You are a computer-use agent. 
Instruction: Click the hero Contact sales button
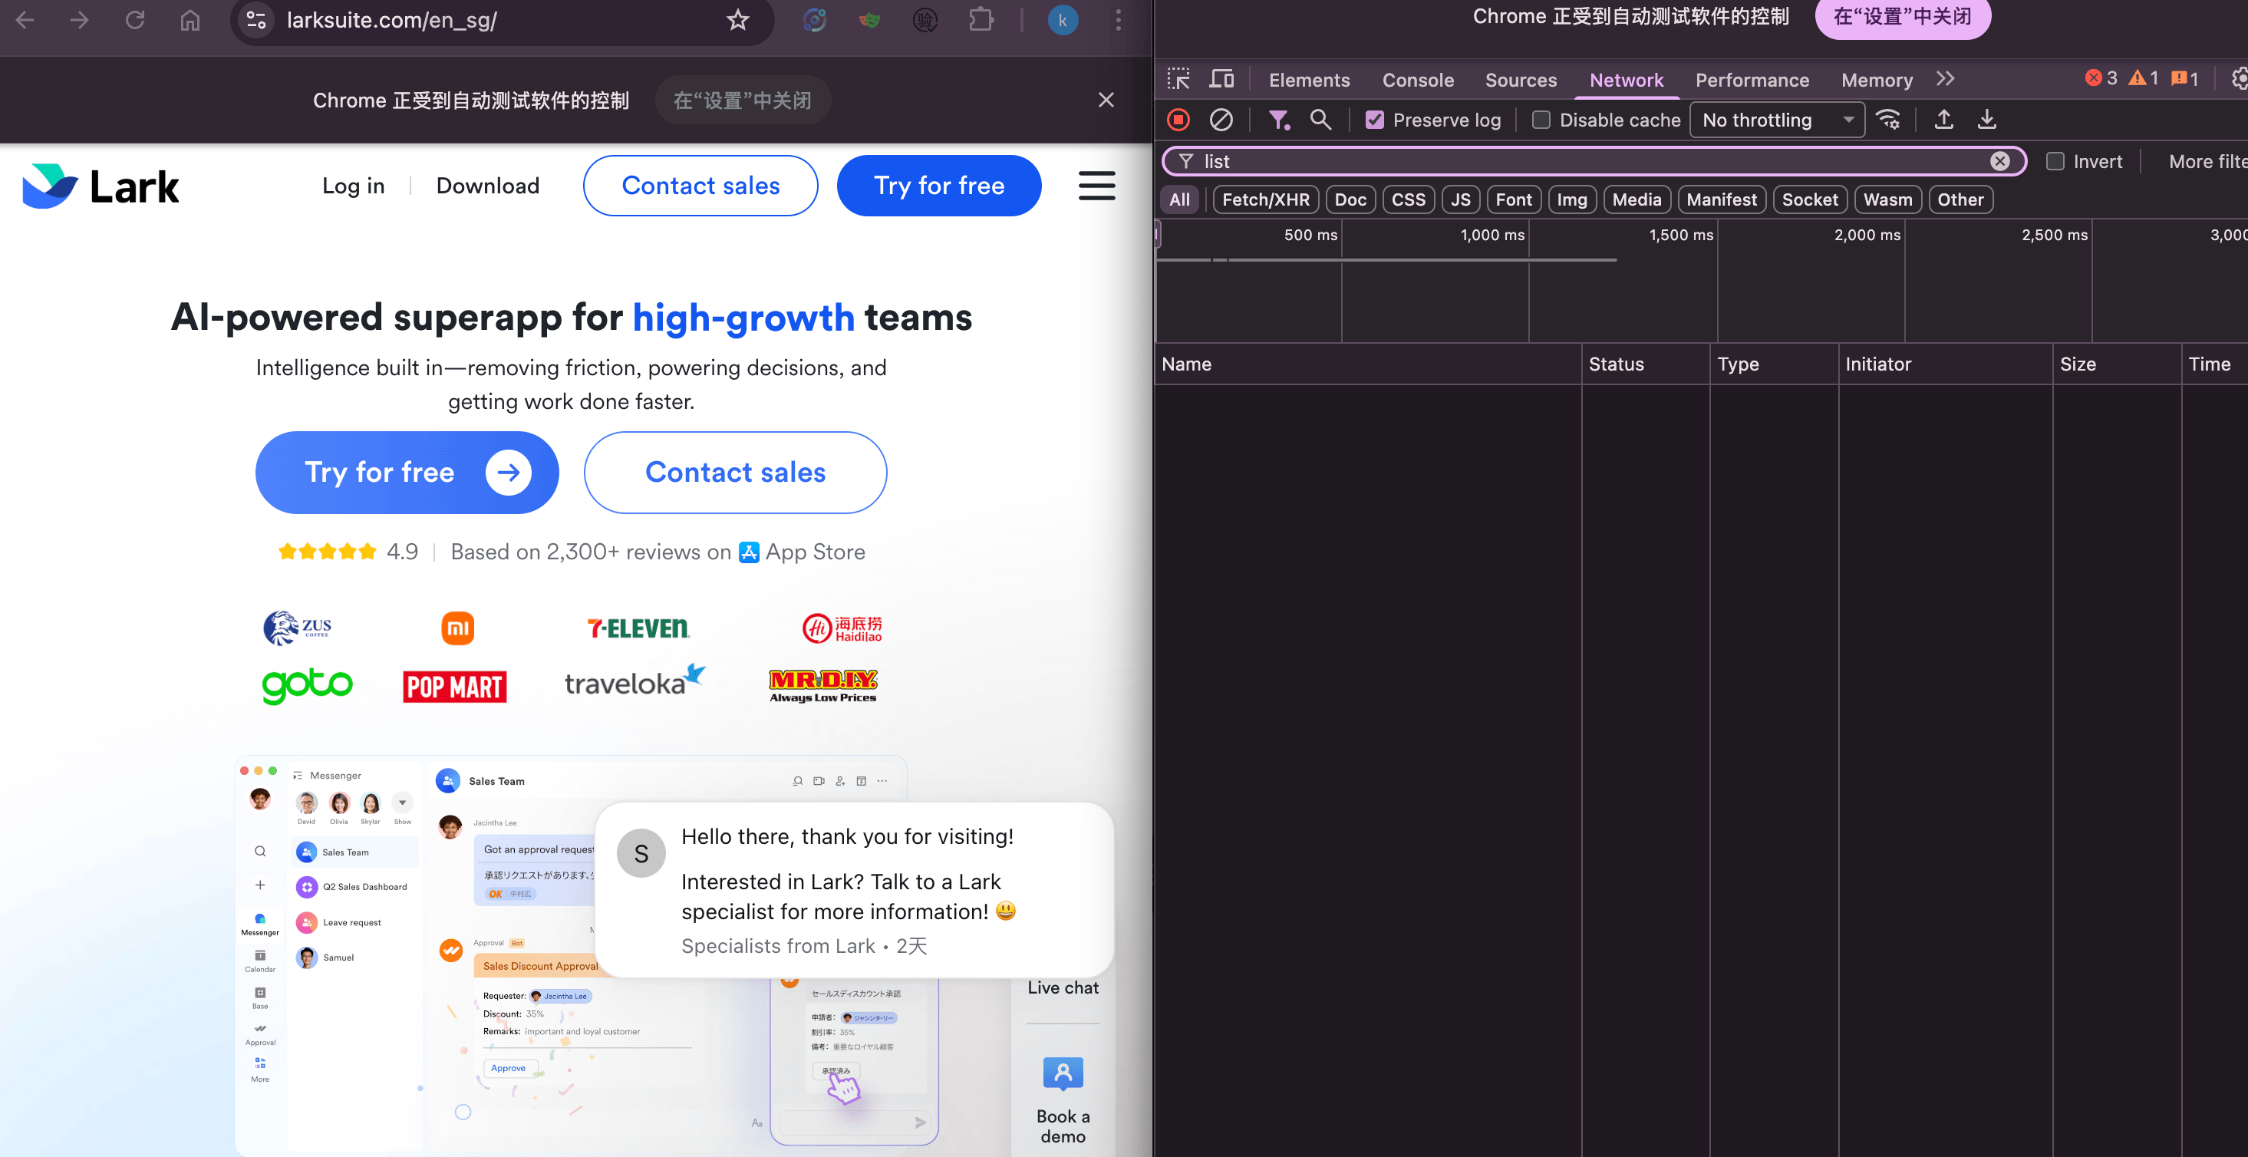736,472
